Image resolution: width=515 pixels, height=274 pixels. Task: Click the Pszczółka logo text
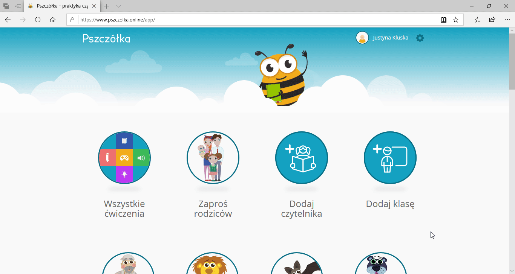[x=106, y=38]
